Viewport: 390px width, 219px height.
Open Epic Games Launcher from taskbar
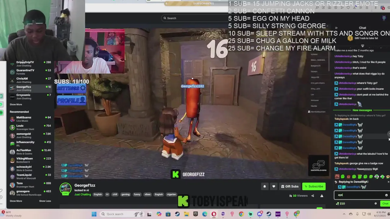(x=195, y=214)
